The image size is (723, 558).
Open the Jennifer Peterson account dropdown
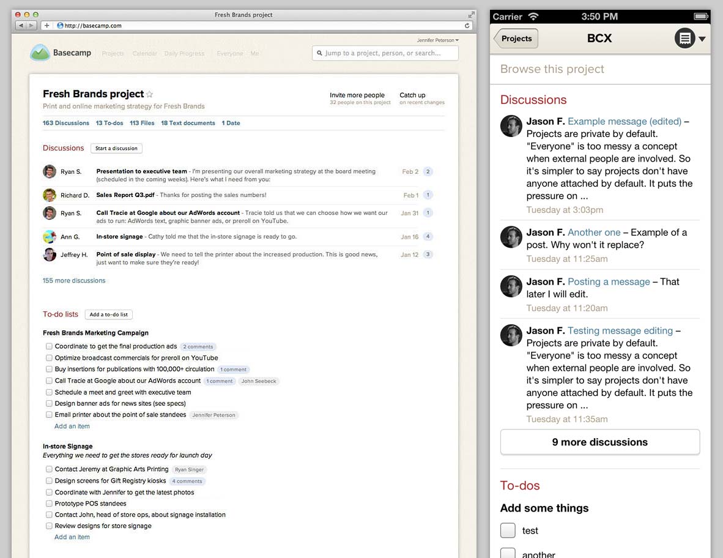coord(437,40)
